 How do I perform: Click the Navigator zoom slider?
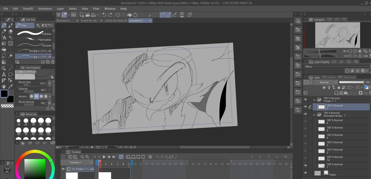320,51
